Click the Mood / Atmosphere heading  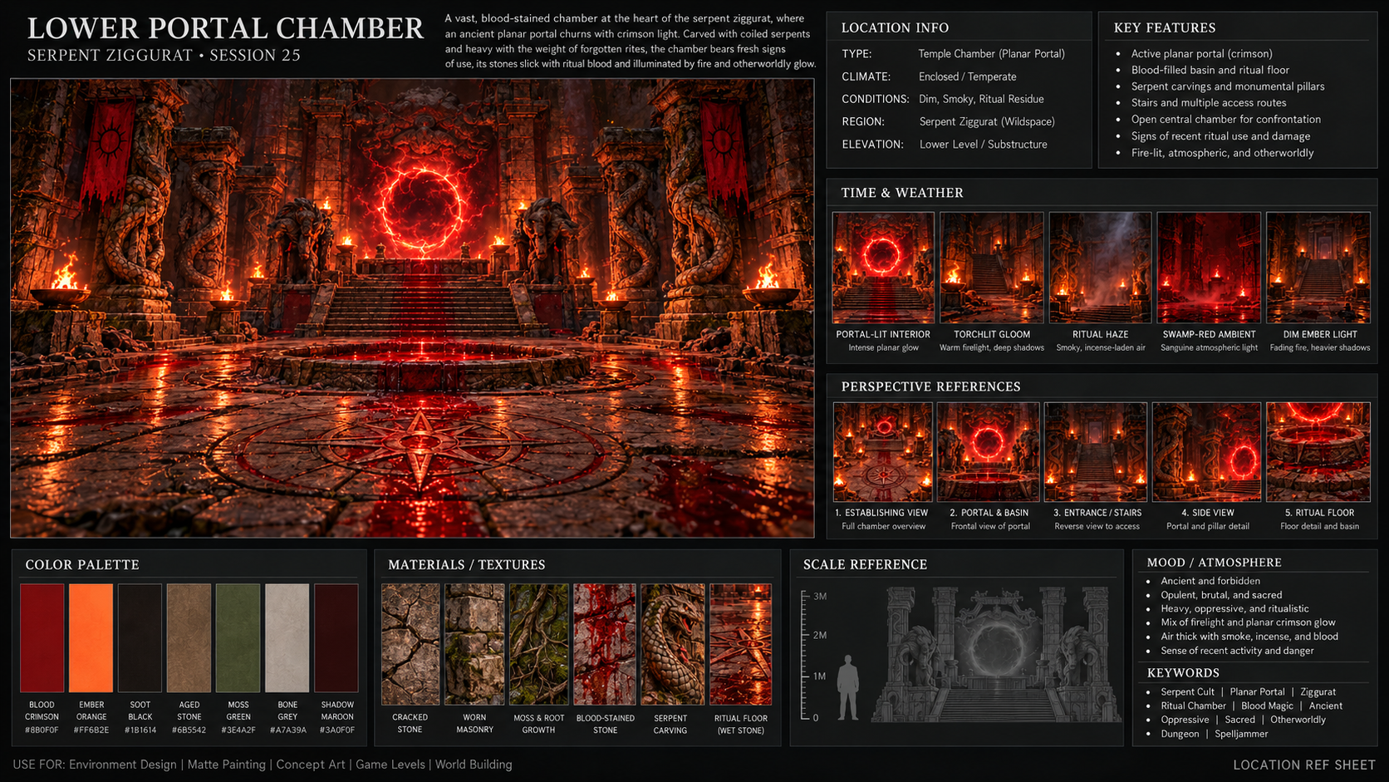tap(1214, 563)
